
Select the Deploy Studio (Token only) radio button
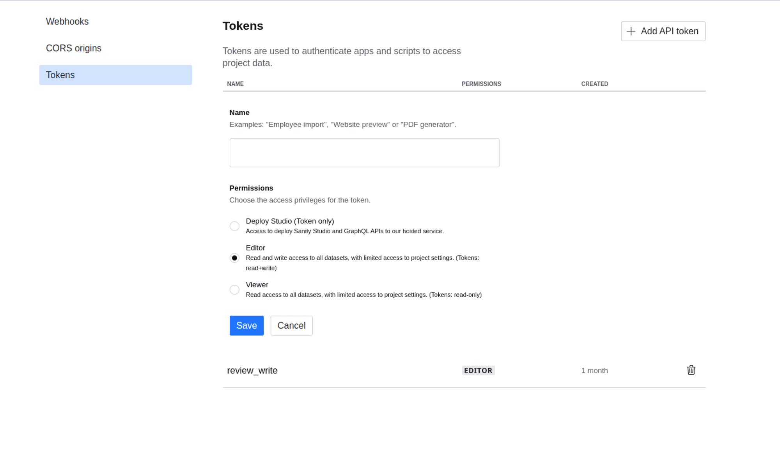(x=234, y=226)
